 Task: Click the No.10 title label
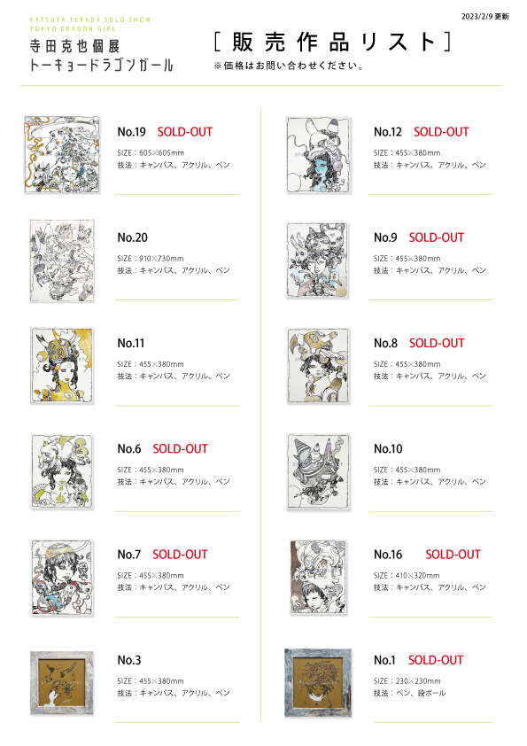pyautogui.click(x=388, y=448)
